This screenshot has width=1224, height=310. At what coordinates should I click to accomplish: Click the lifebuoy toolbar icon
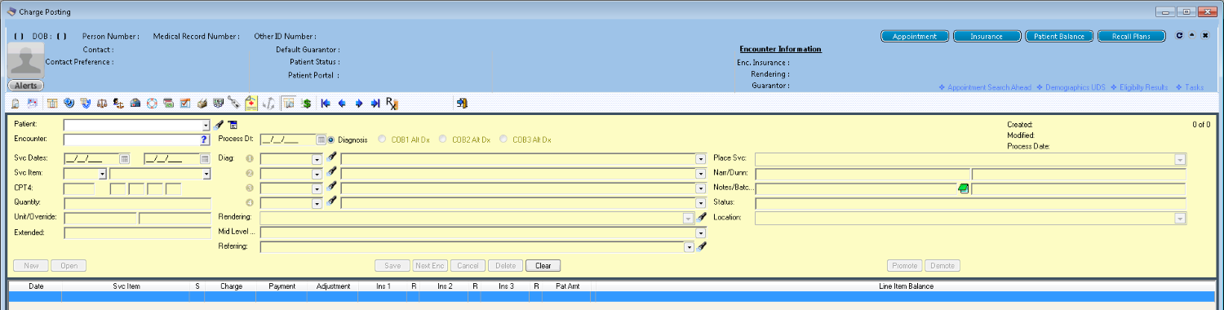coord(152,104)
